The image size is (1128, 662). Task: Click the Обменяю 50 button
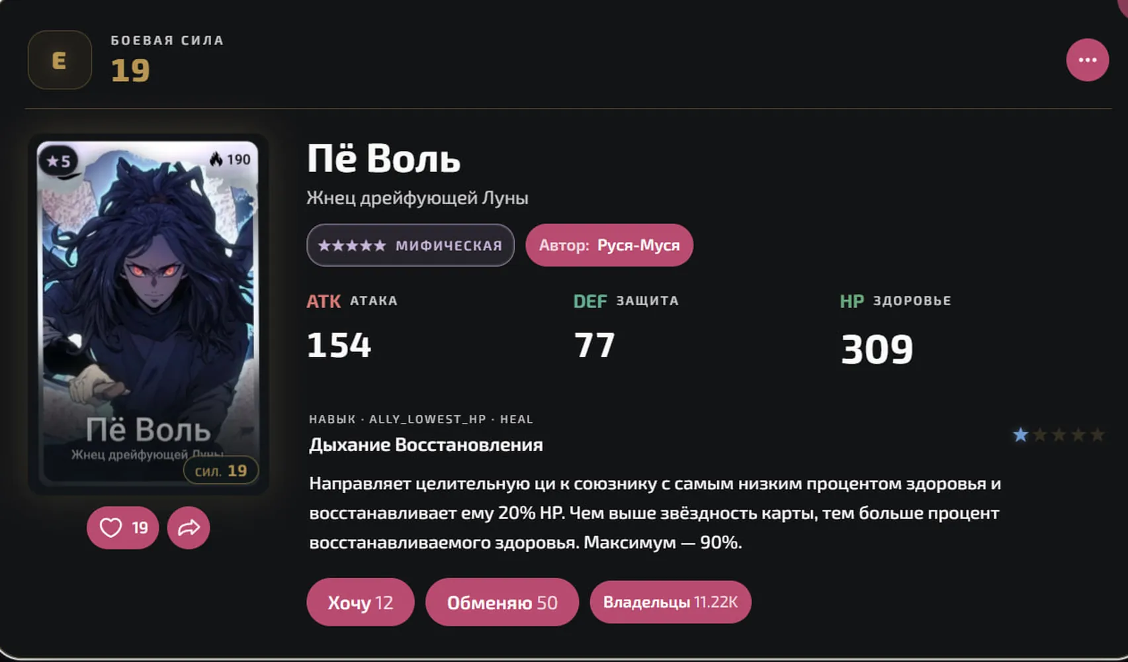(502, 602)
